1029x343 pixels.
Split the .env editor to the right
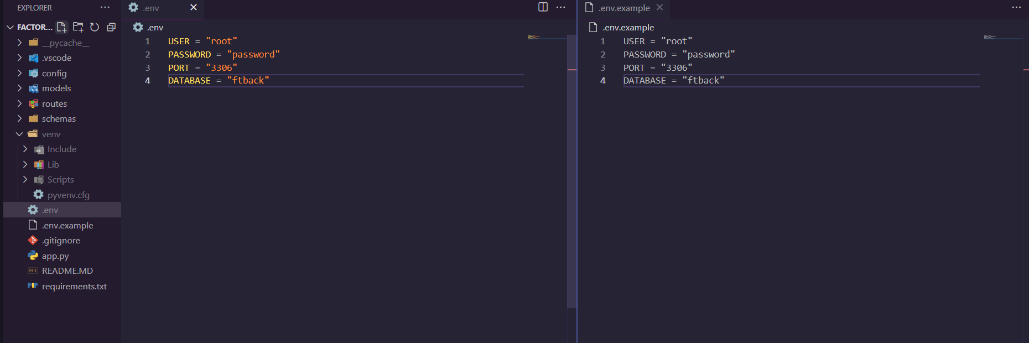(543, 7)
